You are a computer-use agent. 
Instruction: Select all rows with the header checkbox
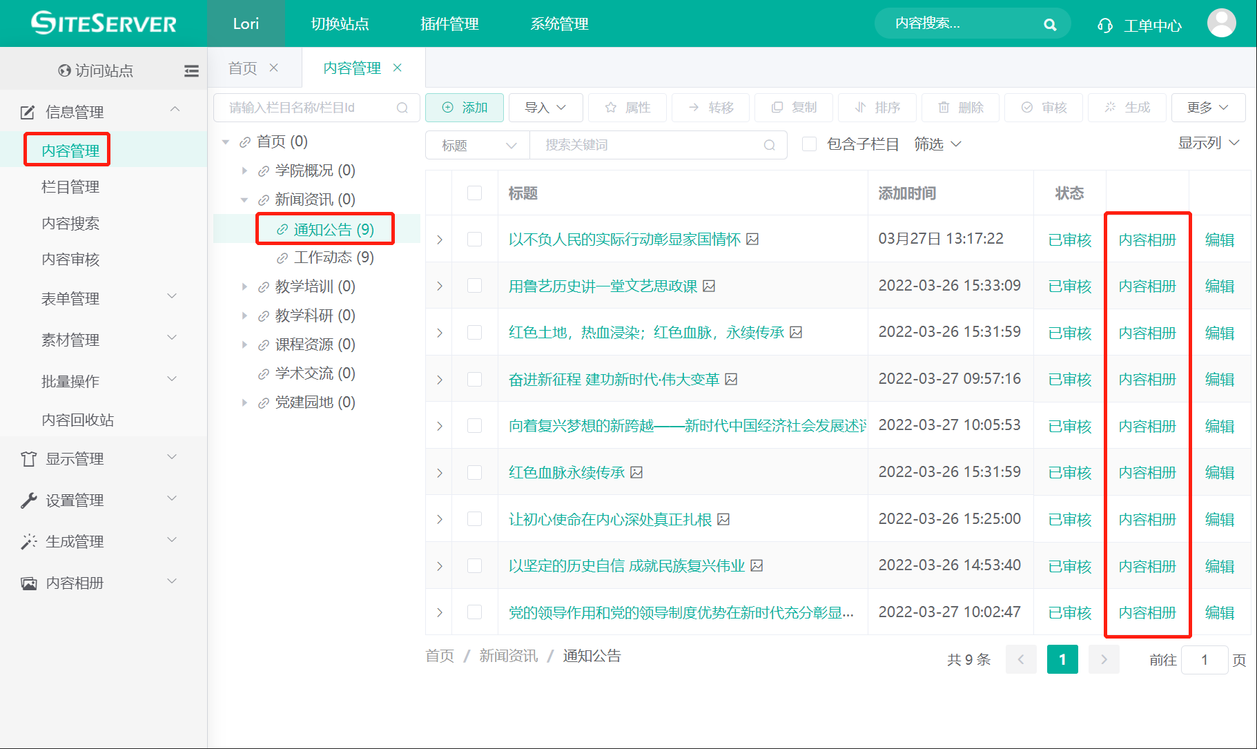[474, 193]
